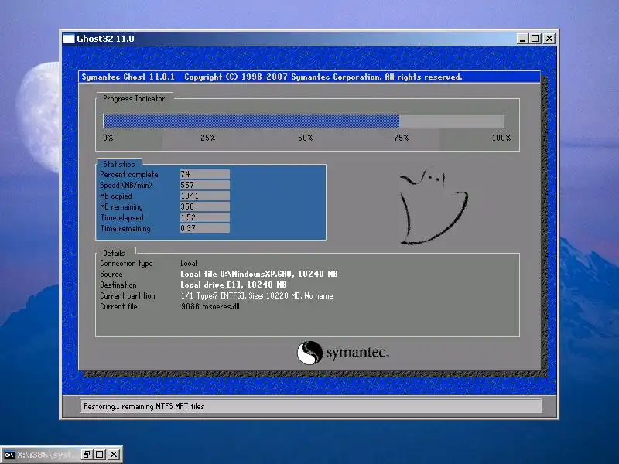Click the MB copied label
Image resolution: width=619 pixels, height=464 pixels.
pos(116,196)
